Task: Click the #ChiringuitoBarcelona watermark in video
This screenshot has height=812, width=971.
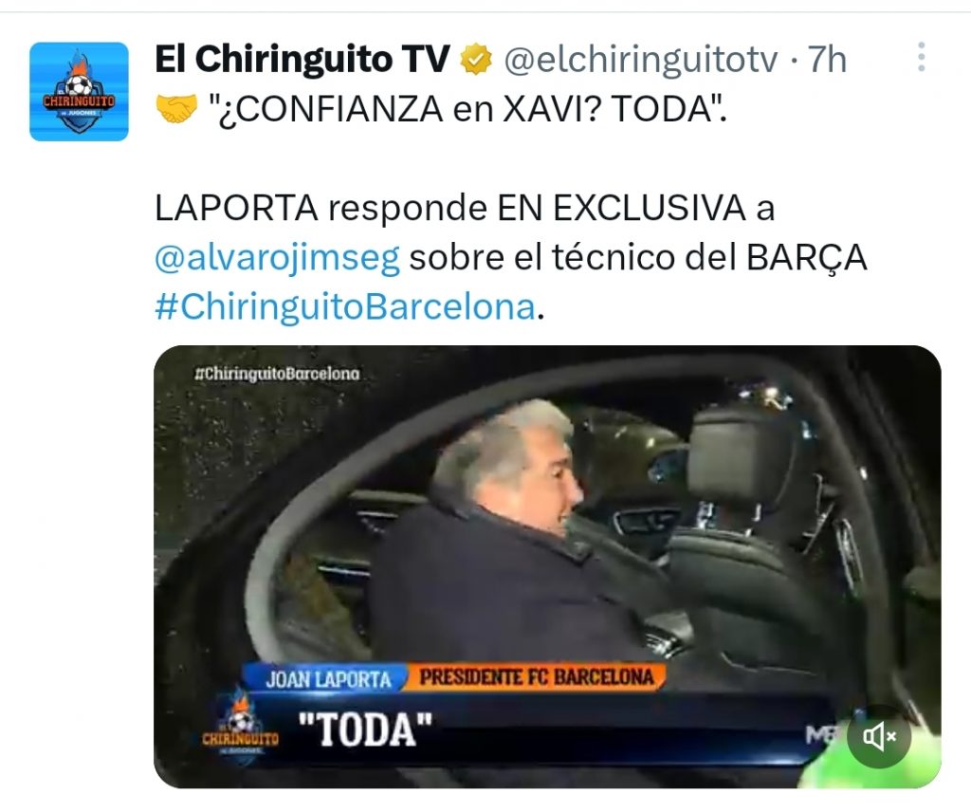Action: tap(276, 374)
